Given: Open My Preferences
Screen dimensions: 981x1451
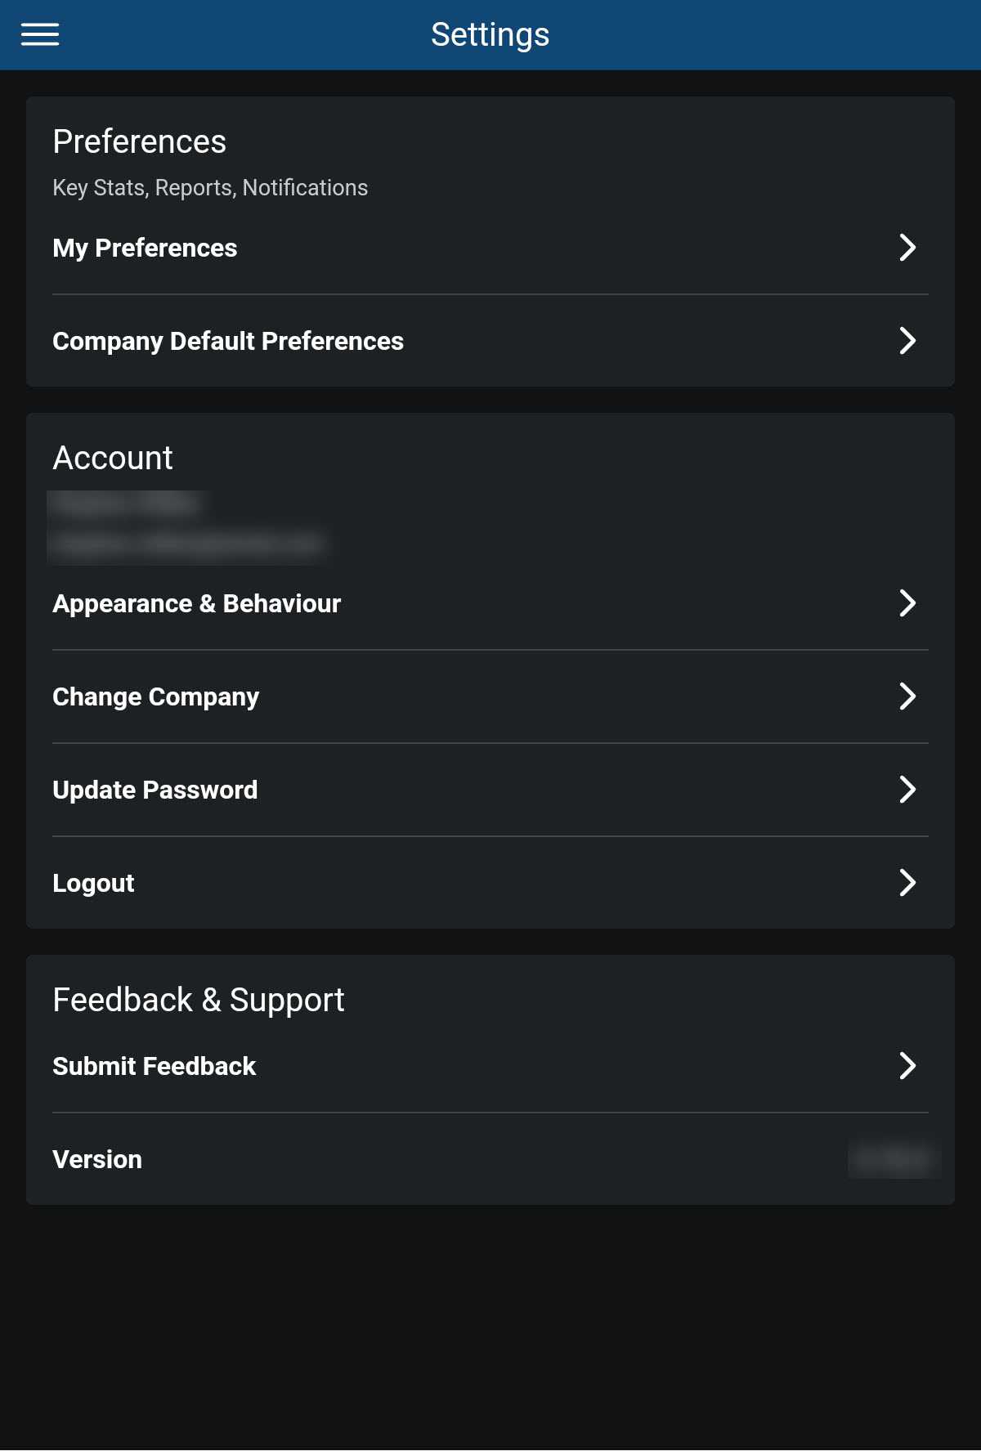Looking at the screenshot, I should tap(145, 248).
